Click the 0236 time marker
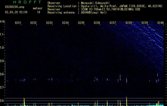The width and height of the screenshot is (167, 106). (x=97, y=23)
